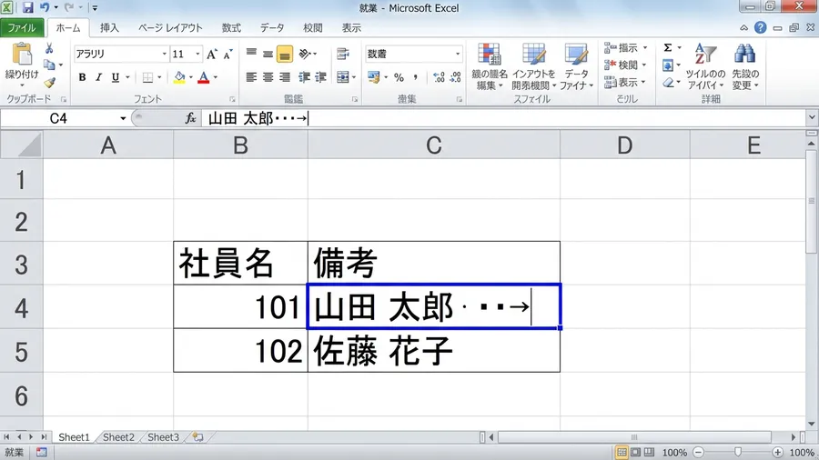
Task: Select the Format Painter brush
Action: tap(49, 83)
